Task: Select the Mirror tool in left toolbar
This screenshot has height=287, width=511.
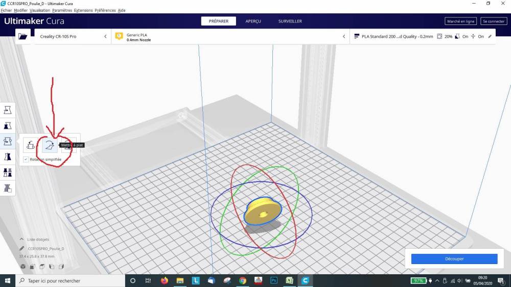Action: coord(8,157)
